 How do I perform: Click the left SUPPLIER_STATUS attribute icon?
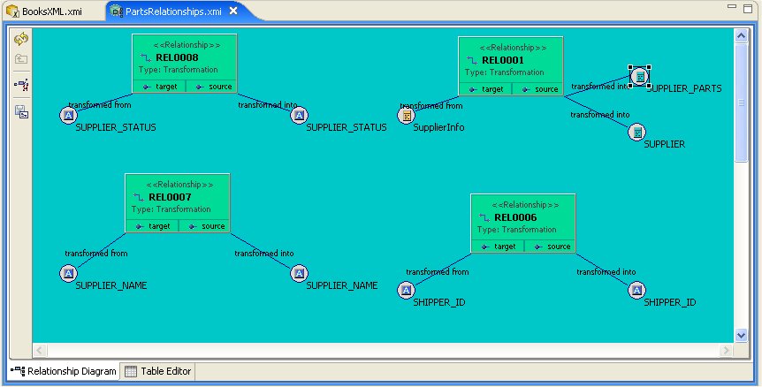(69, 116)
